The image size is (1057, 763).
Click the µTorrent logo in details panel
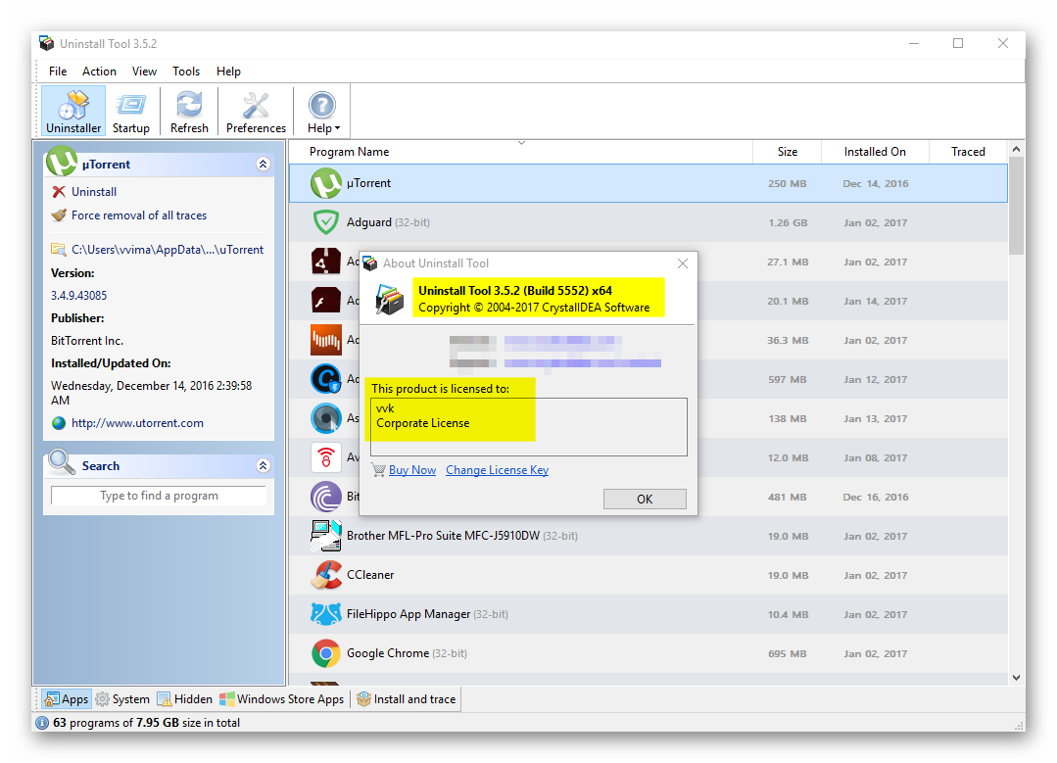coord(62,162)
